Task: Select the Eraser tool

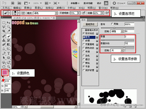Action: click(x=4, y=44)
